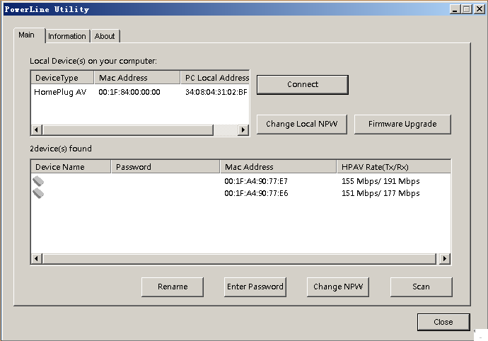Click Device Name column header
The width and height of the screenshot is (488, 341).
(x=71, y=167)
